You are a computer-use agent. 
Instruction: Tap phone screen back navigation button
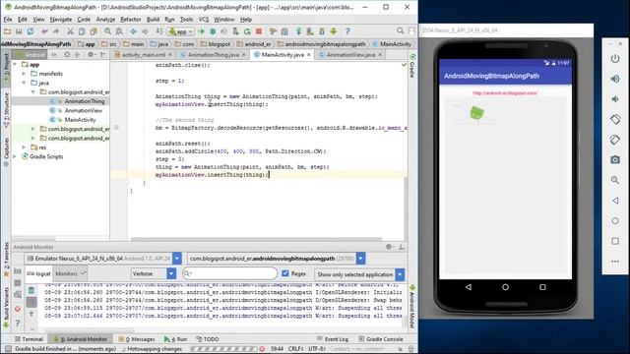469,287
